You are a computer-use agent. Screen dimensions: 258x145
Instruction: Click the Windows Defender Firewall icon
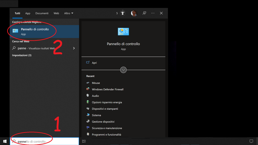tap(88, 89)
